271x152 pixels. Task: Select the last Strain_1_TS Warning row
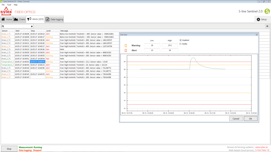60,77
